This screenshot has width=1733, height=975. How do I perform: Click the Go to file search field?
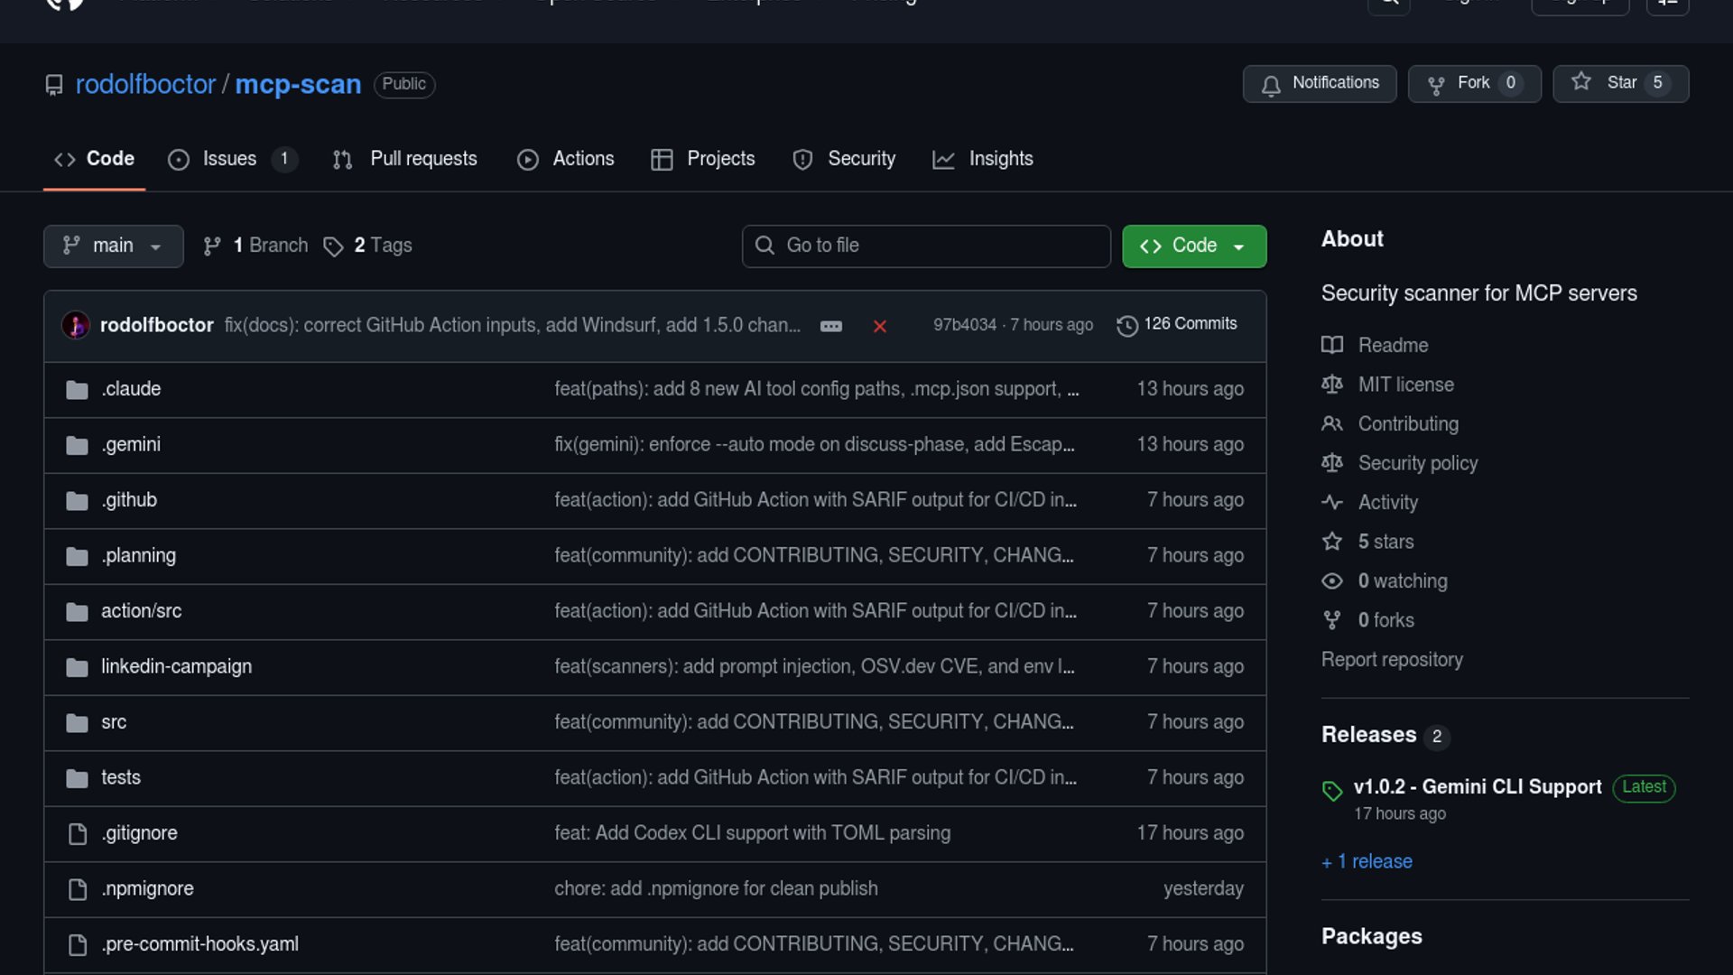pyautogui.click(x=925, y=246)
